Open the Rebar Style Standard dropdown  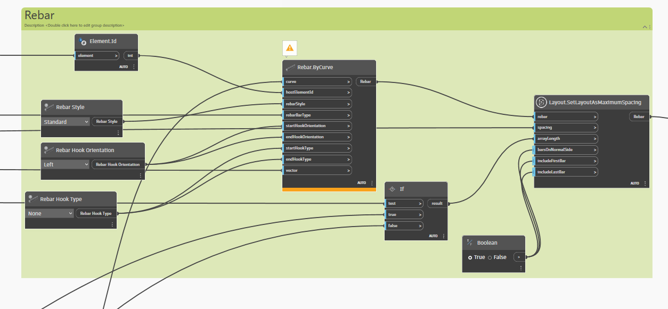tap(66, 122)
